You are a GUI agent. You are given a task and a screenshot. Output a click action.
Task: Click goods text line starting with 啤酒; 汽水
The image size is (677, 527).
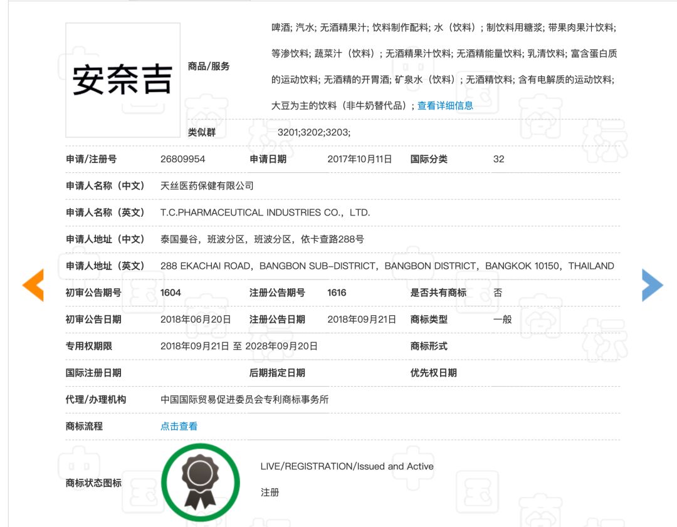[x=444, y=28]
